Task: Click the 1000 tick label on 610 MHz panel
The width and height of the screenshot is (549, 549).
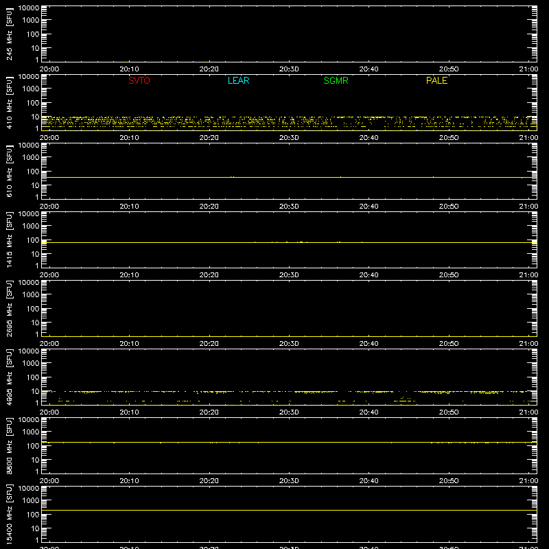Action: (31, 158)
